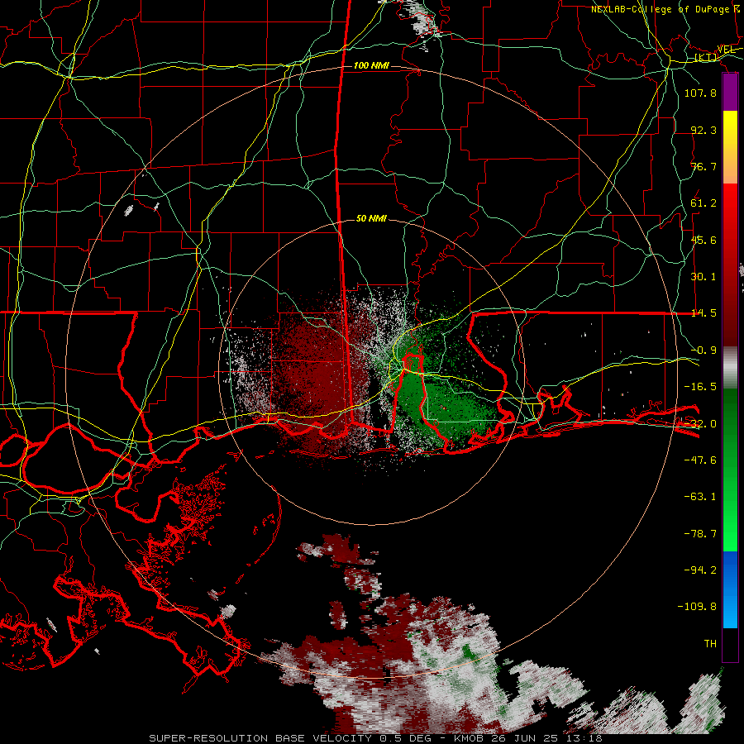This screenshot has width=744, height=744.
Task: Click the 107.8 velocity scale value
Action: click(x=700, y=93)
